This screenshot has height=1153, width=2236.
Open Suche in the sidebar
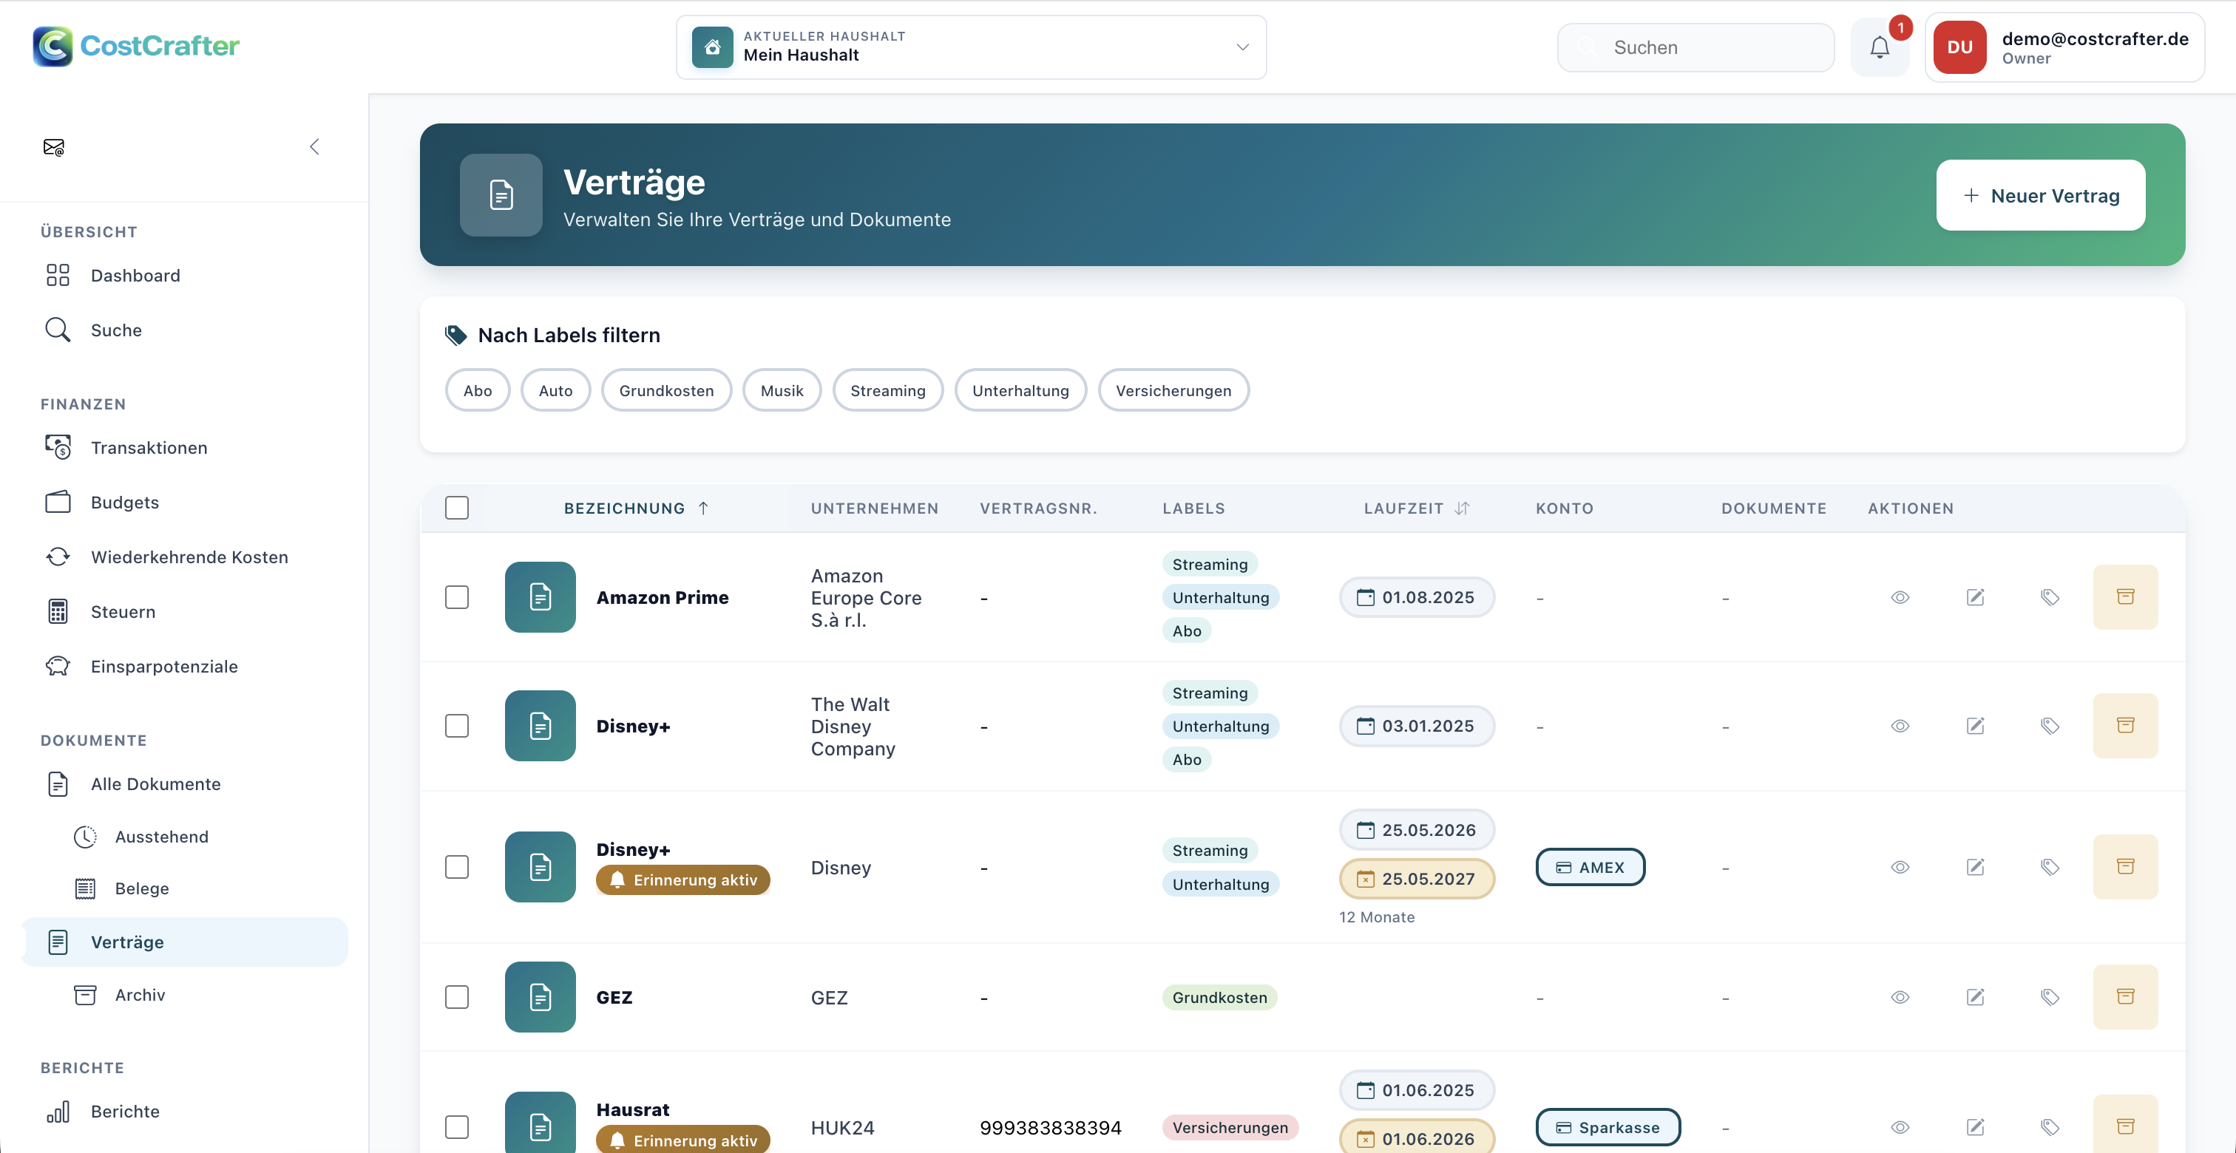pos(185,330)
